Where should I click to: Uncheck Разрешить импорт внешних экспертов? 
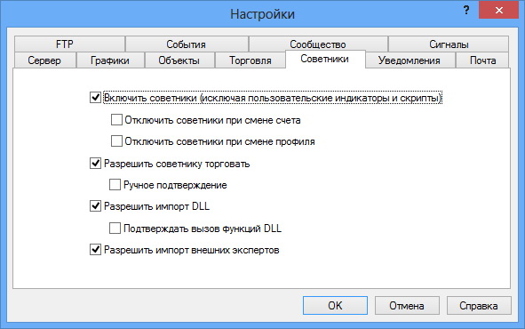coord(95,250)
